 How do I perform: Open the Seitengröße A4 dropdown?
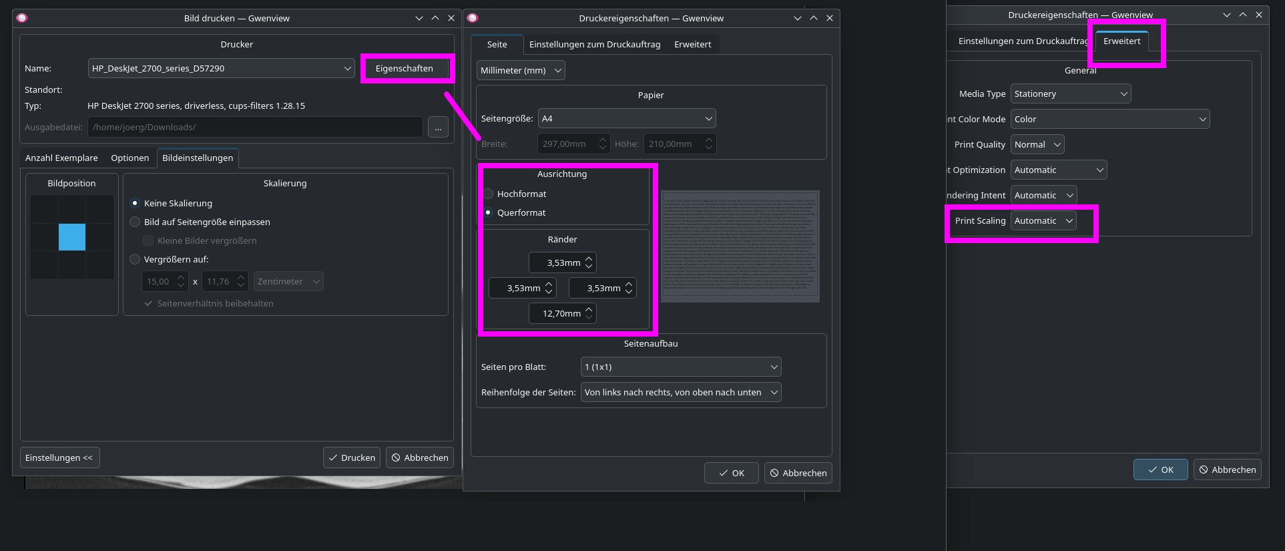tap(627, 118)
